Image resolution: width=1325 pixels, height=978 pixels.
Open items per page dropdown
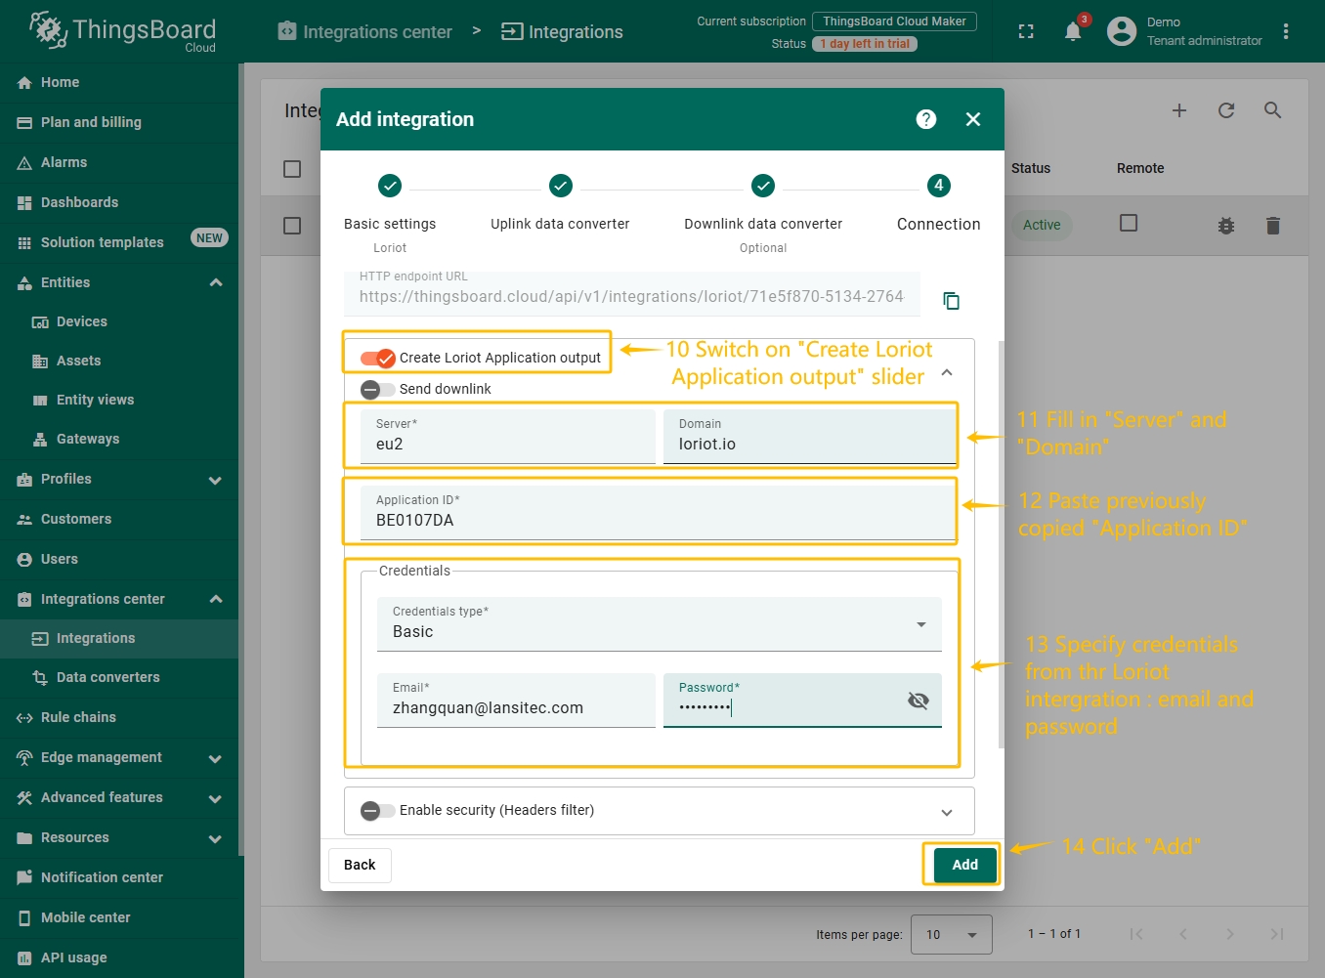pos(950,934)
